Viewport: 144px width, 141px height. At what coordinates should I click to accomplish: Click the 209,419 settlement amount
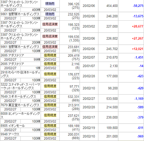[x=73, y=56]
